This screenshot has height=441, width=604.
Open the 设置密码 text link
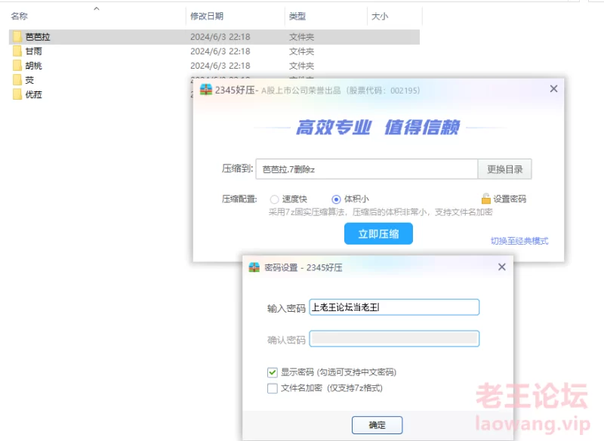coord(510,199)
